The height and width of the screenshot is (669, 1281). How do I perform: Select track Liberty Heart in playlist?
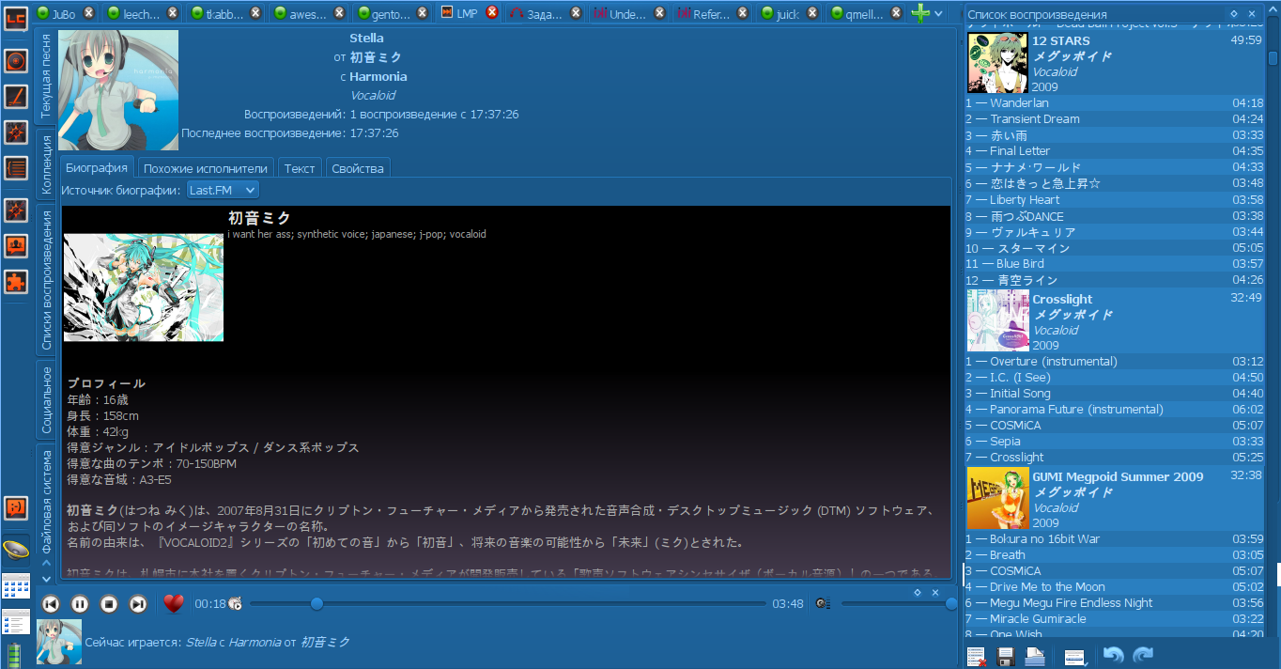pos(1114,200)
